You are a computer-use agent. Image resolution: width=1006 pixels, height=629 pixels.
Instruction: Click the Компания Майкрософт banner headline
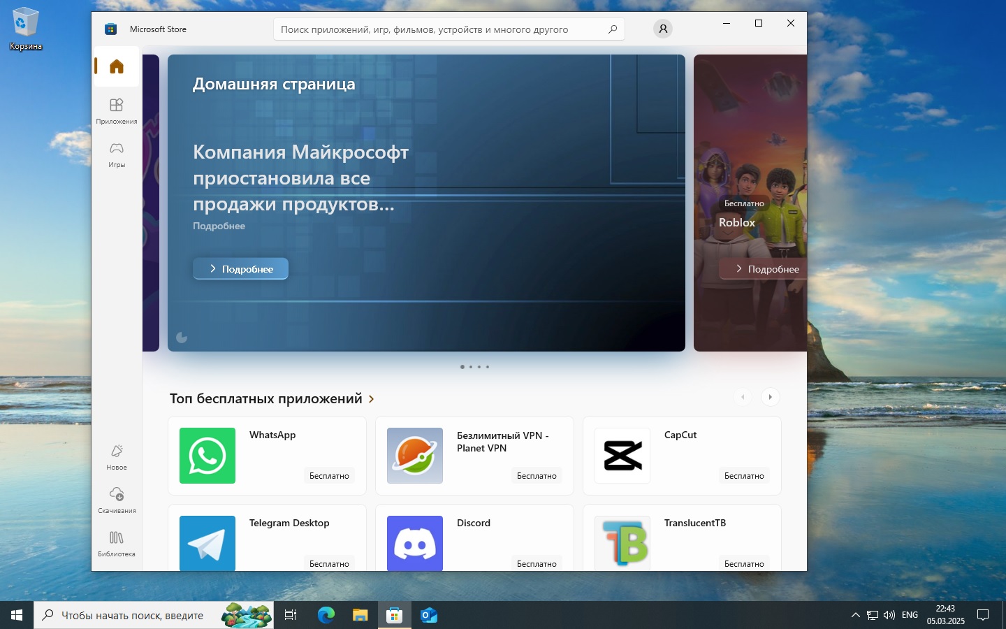[300, 178]
